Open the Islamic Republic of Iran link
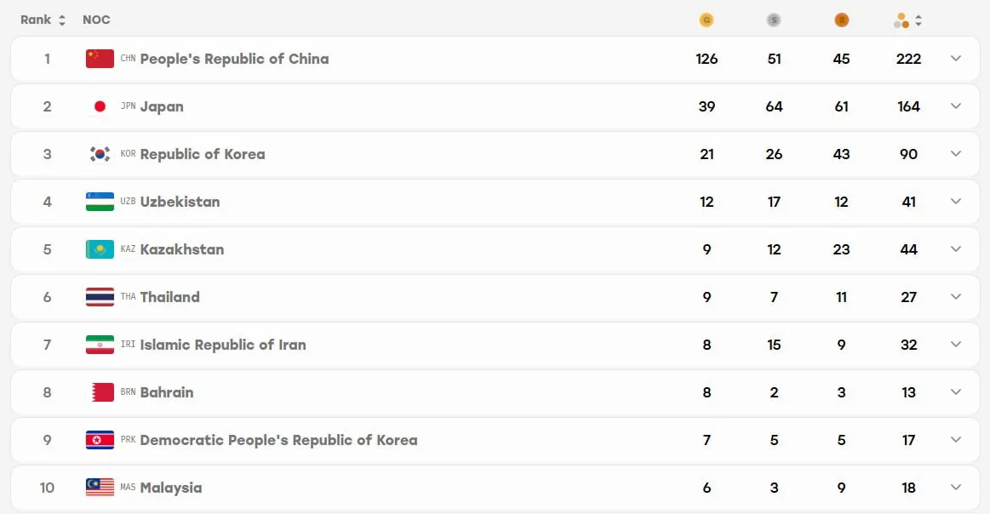The image size is (990, 514). (223, 345)
